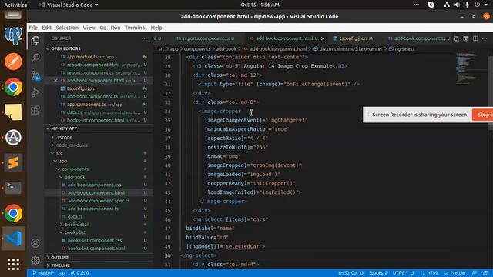The width and height of the screenshot is (493, 277).
Task: Open the File menu
Action: click(x=33, y=28)
